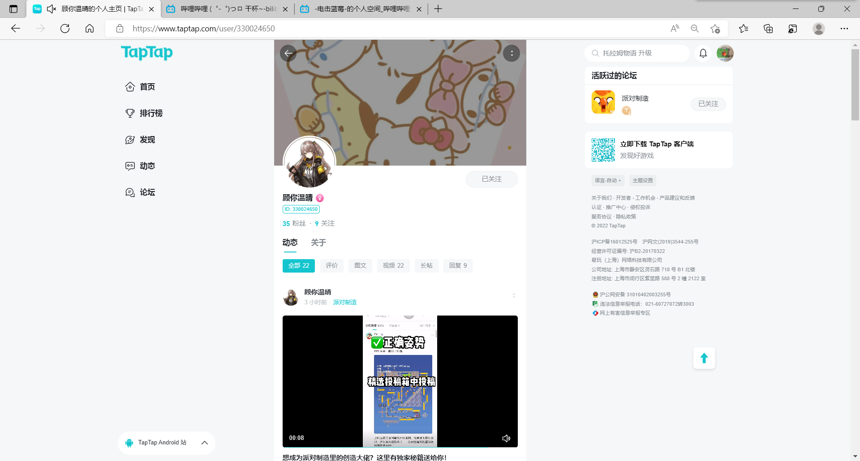Filter posts by 图文

coord(361,266)
